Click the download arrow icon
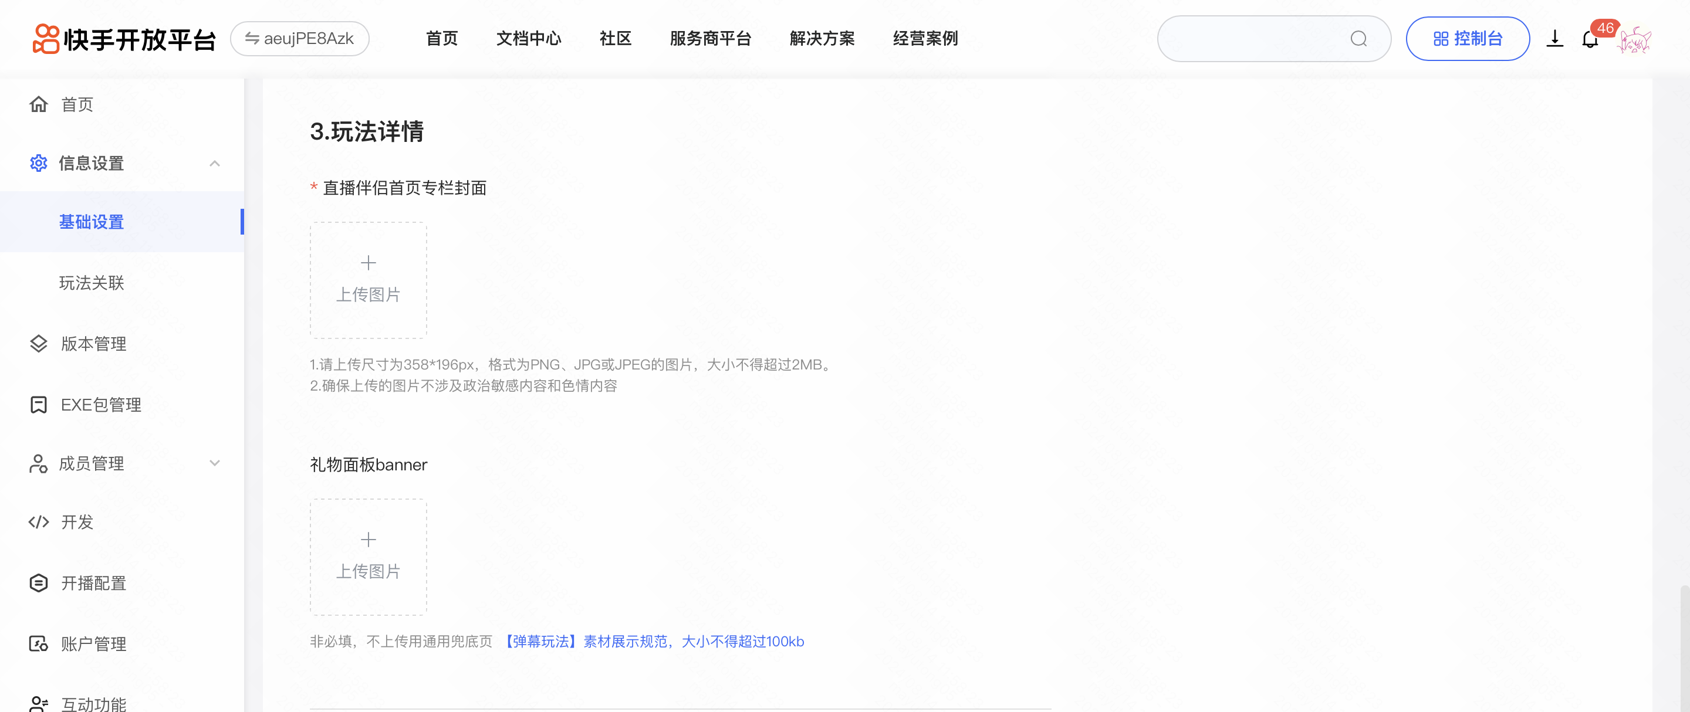This screenshot has height=712, width=1690. tap(1554, 39)
